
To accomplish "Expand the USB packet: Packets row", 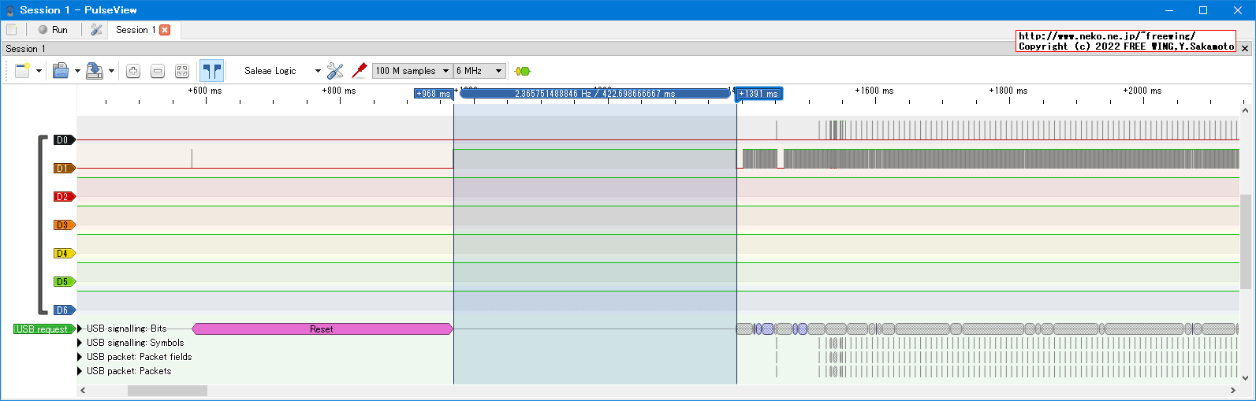I will click(x=80, y=371).
